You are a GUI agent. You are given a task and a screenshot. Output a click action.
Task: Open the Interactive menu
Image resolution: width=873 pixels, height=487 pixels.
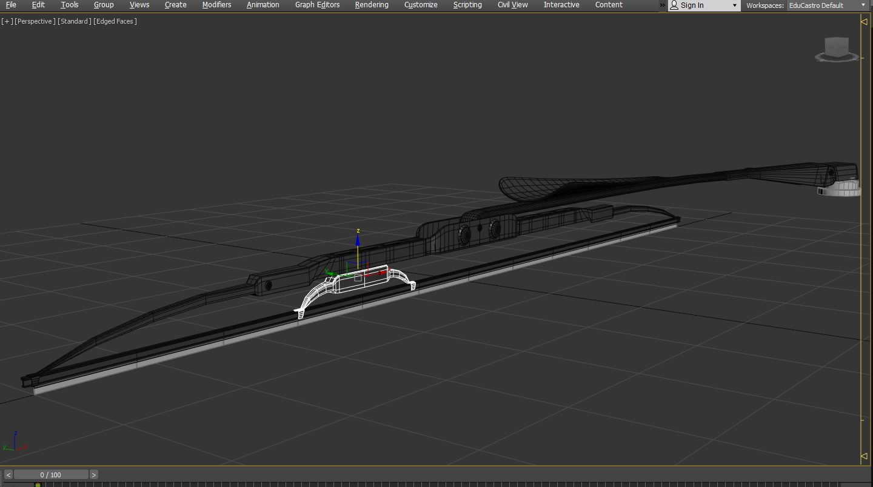[x=561, y=5]
